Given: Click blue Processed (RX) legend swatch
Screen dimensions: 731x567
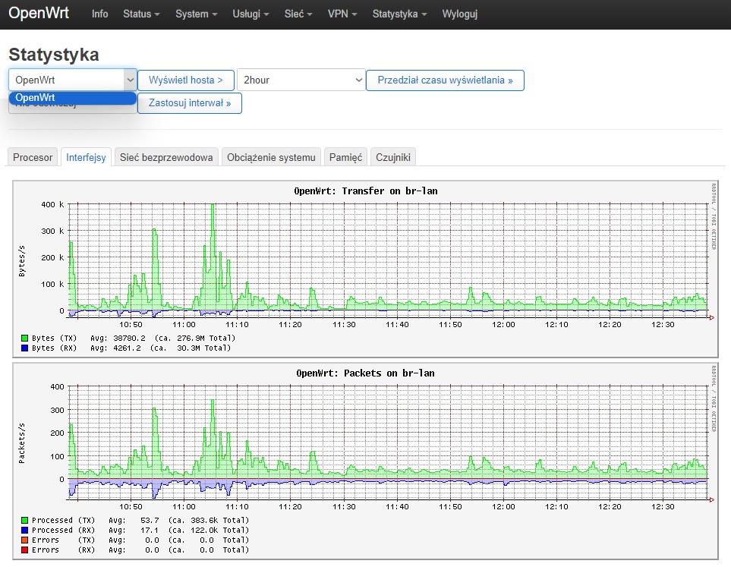Looking at the screenshot, I should pyautogui.click(x=25, y=530).
